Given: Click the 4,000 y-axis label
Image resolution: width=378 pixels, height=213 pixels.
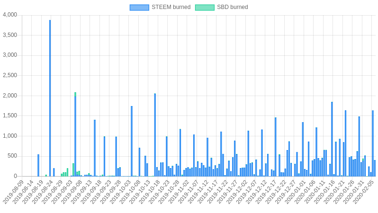Looking at the screenshot, I should [x=10, y=15].
